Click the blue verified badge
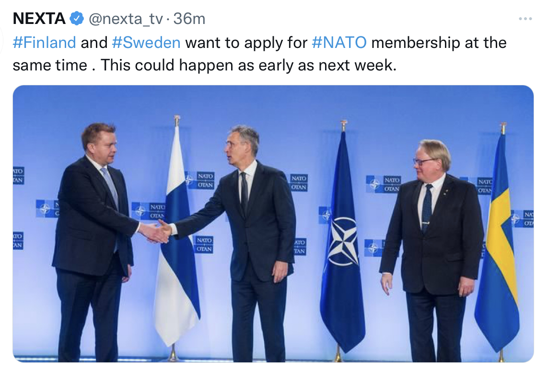 [76, 19]
